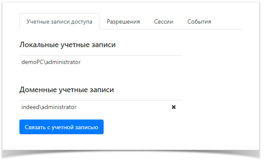
Task: Switch to the Сессии tab
Action: (163, 21)
